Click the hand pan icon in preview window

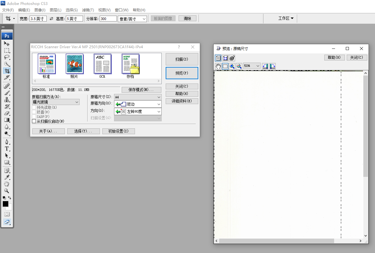click(218, 66)
